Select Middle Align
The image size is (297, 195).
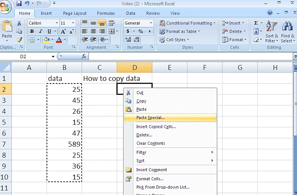(x=93, y=23)
